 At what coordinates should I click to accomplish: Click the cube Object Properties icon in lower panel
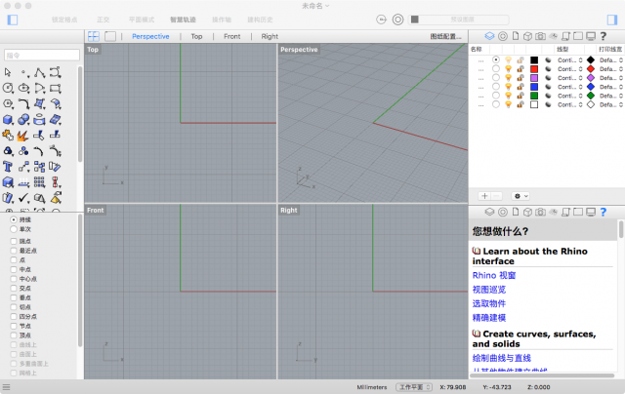click(527, 213)
